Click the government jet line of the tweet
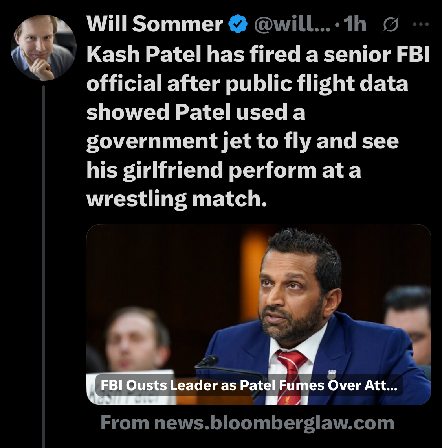442x448 pixels. (242, 141)
